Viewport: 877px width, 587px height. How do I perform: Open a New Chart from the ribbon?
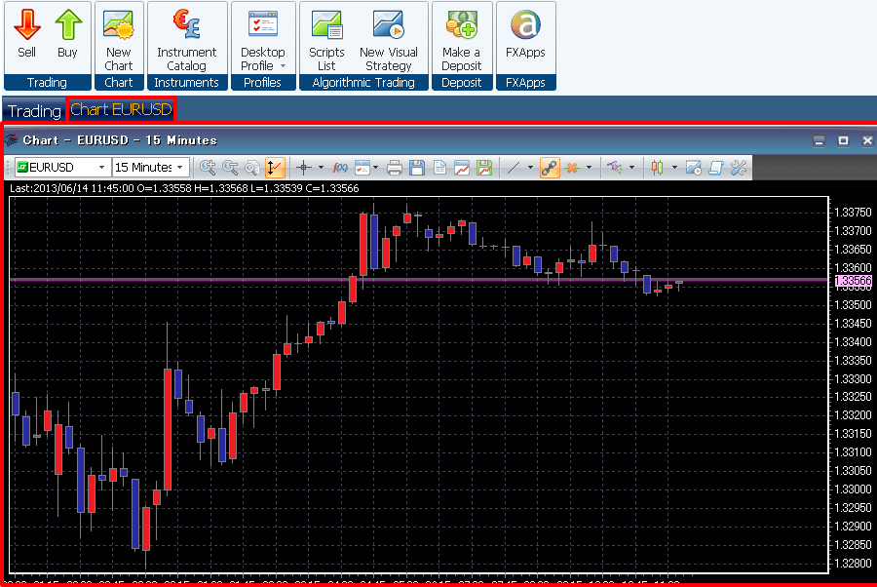click(119, 39)
